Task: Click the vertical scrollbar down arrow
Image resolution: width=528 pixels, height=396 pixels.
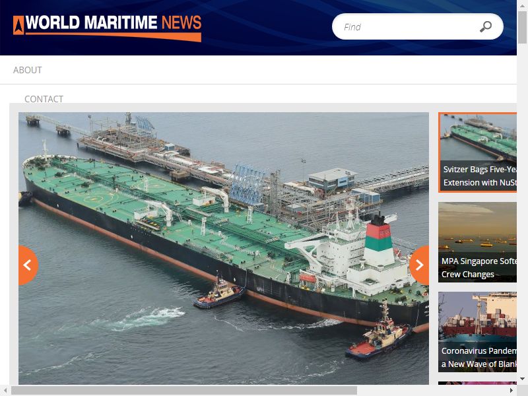Action: [522, 379]
